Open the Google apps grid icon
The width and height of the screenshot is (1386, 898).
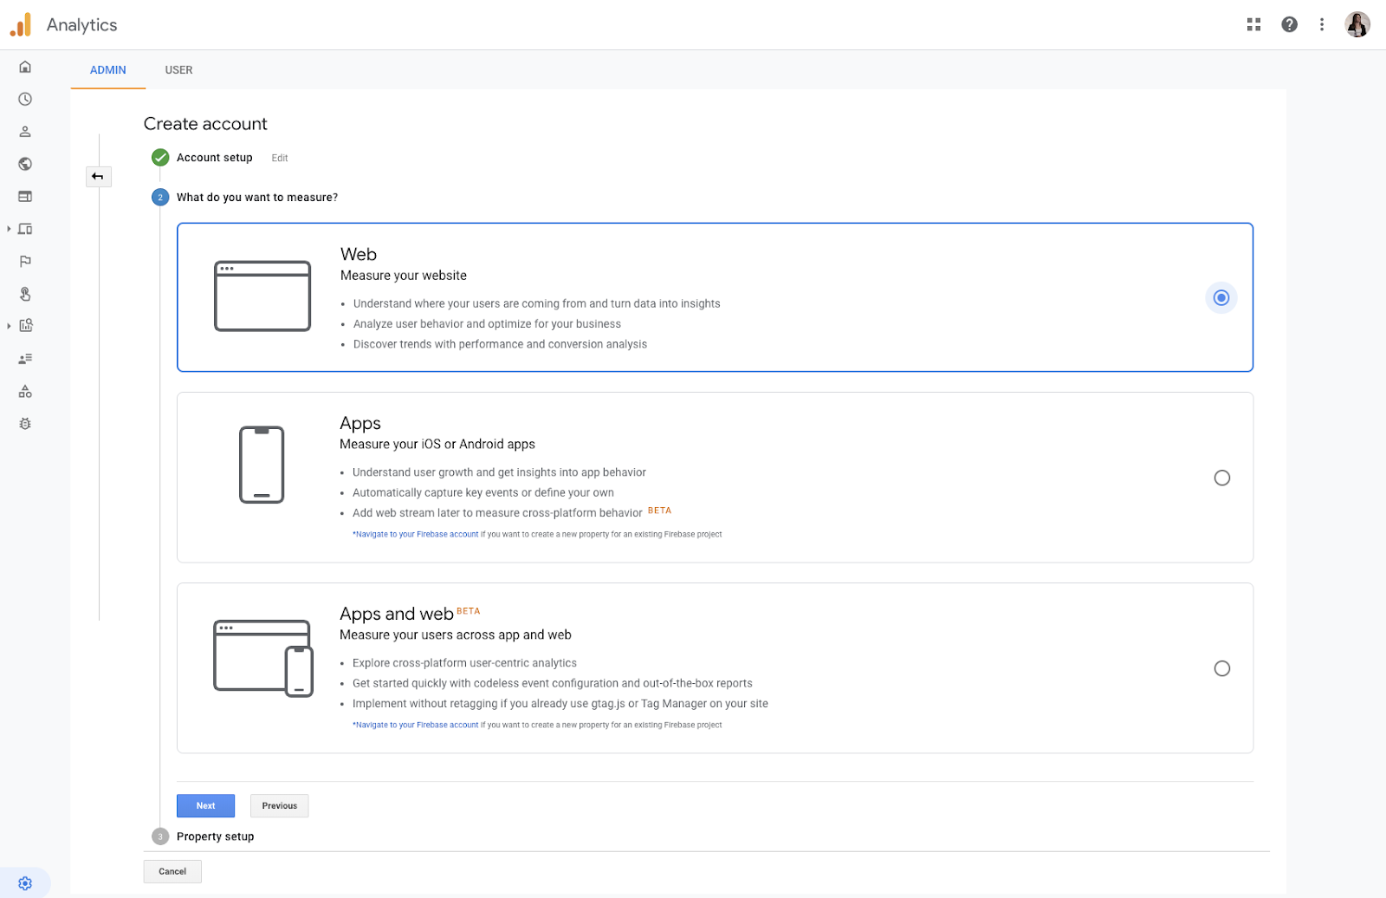(x=1253, y=24)
